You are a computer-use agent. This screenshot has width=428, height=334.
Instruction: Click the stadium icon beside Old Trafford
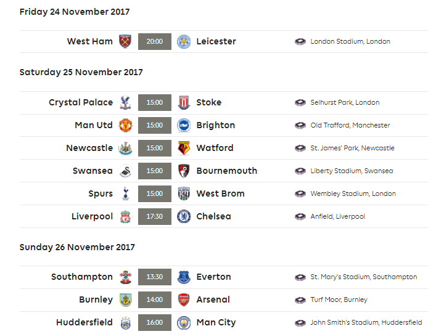point(300,125)
